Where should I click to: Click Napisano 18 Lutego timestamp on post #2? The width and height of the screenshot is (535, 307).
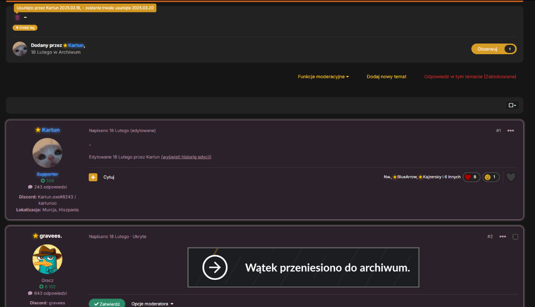point(109,236)
